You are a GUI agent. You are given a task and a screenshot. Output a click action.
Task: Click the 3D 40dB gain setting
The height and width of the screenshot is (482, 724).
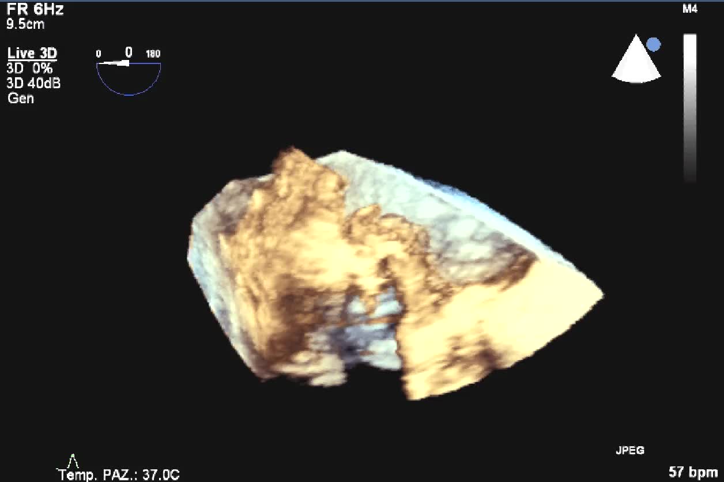pyautogui.click(x=34, y=83)
